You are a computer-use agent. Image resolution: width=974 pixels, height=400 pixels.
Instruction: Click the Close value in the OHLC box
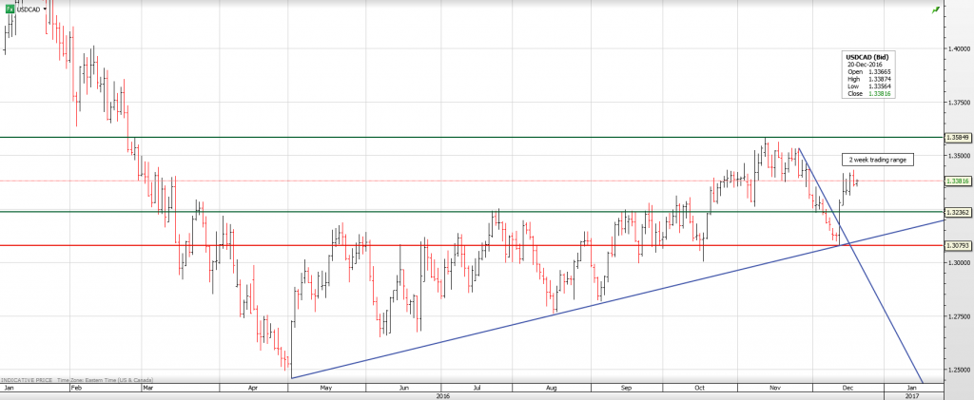click(880, 95)
